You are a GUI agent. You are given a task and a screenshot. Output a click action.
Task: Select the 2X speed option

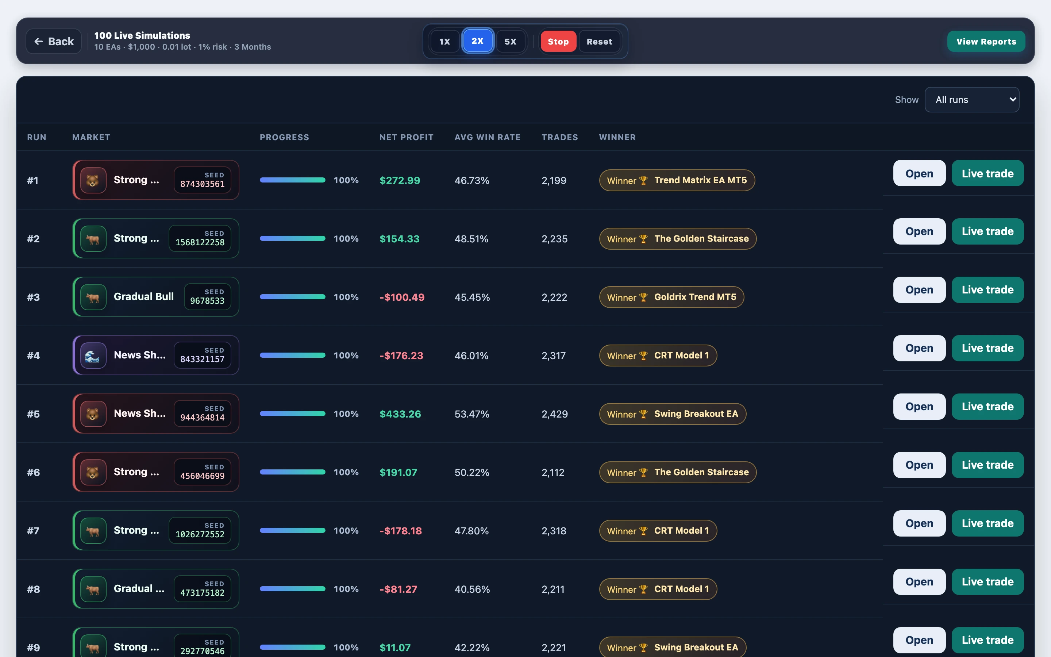[478, 41]
